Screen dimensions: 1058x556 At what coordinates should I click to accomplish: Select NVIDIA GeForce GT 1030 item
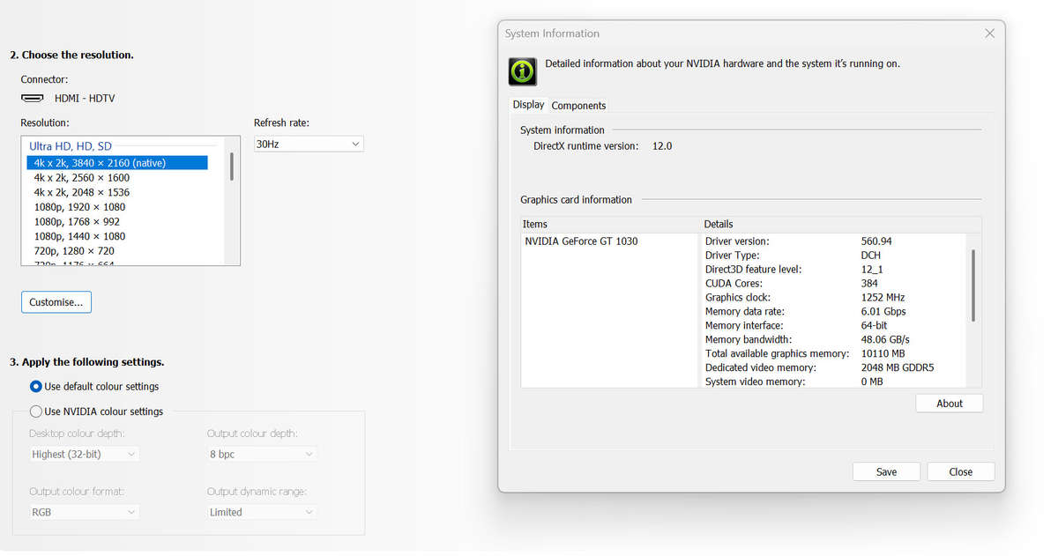581,241
